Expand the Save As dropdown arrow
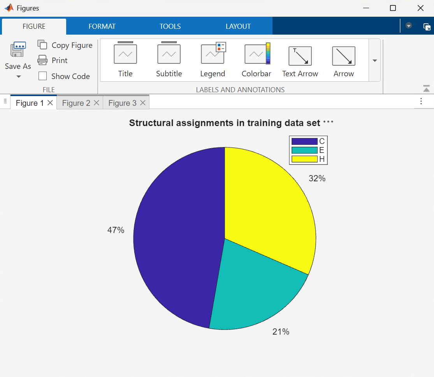434x377 pixels. (18, 77)
